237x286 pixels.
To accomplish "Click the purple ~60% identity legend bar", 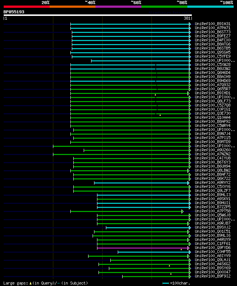I will tap(118, 7).
